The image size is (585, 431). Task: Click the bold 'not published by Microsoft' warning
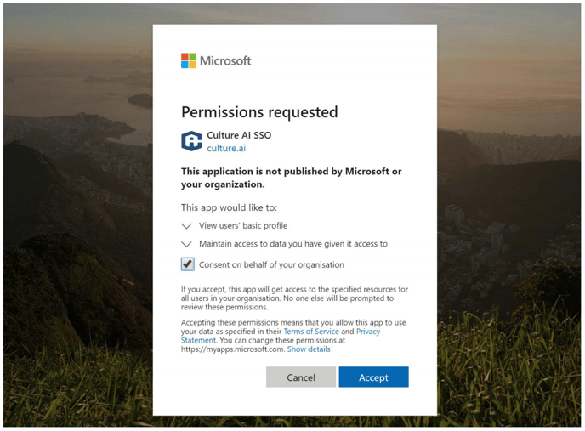pyautogui.click(x=291, y=178)
